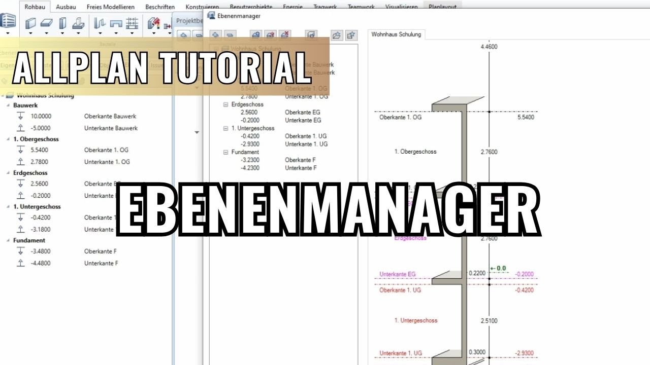Screen dimensions: 650x365
Task: Collapse the Fundament node in Ebenenmanager tree
Action: click(226, 152)
